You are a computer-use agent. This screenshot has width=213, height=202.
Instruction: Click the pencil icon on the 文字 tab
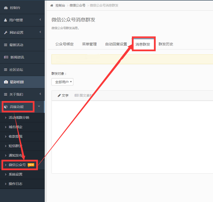click(x=60, y=96)
